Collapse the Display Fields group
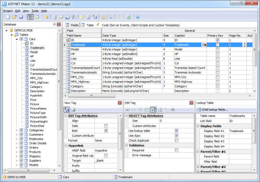The height and width of the screenshot is (182, 260). [198, 126]
